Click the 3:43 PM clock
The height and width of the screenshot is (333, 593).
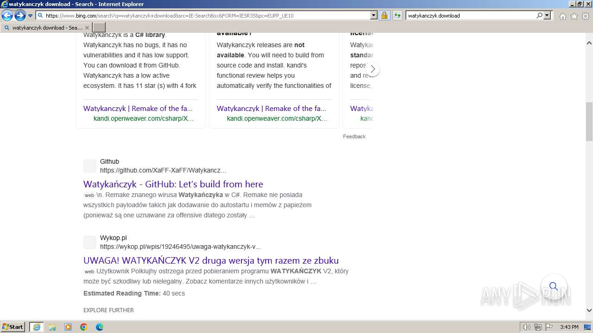569,327
